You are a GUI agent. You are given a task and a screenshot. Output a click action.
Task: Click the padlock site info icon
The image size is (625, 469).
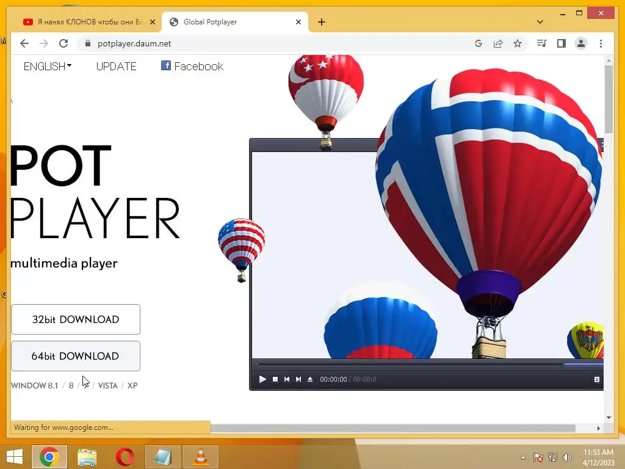pyautogui.click(x=88, y=43)
